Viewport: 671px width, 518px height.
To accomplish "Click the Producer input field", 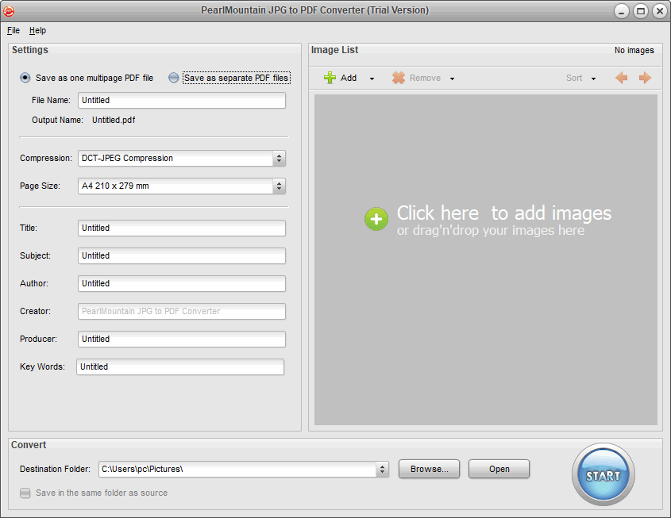I will pos(181,340).
